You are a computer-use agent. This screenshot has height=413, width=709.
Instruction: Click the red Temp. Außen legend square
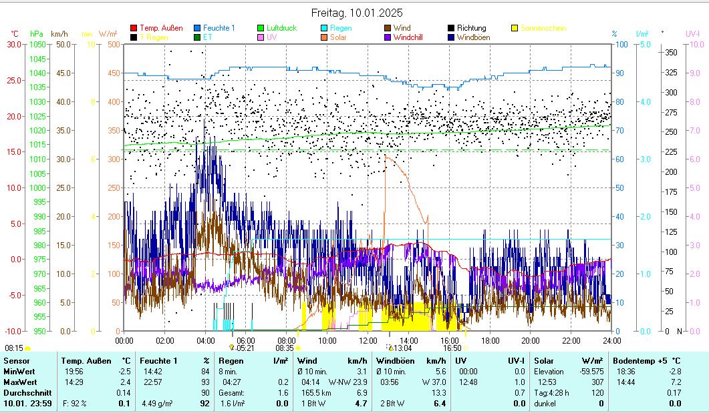134,28
